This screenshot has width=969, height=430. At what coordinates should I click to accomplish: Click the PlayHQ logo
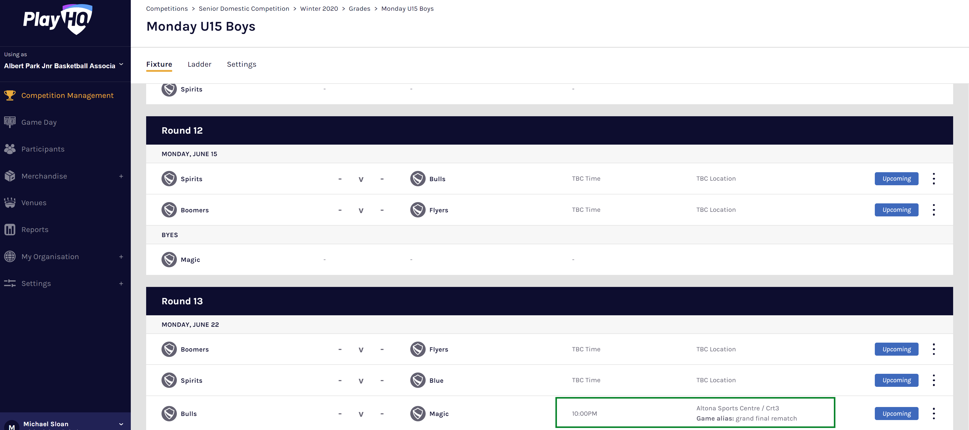[58, 19]
